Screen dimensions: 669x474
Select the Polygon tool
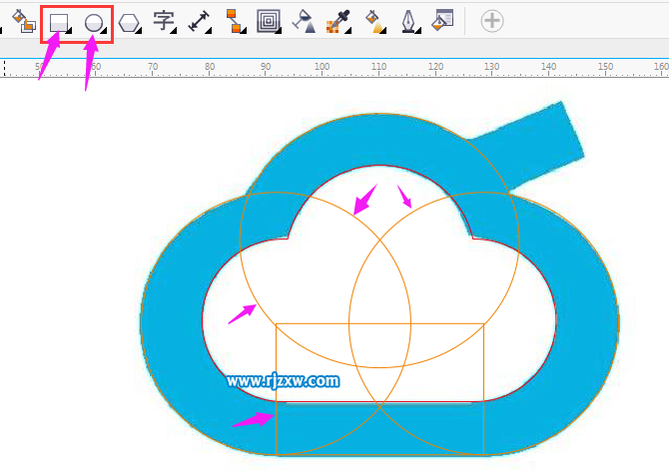click(130, 23)
